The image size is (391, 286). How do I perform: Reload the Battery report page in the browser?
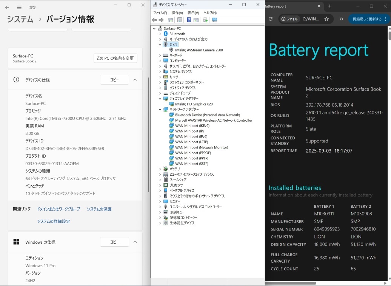coord(271,19)
